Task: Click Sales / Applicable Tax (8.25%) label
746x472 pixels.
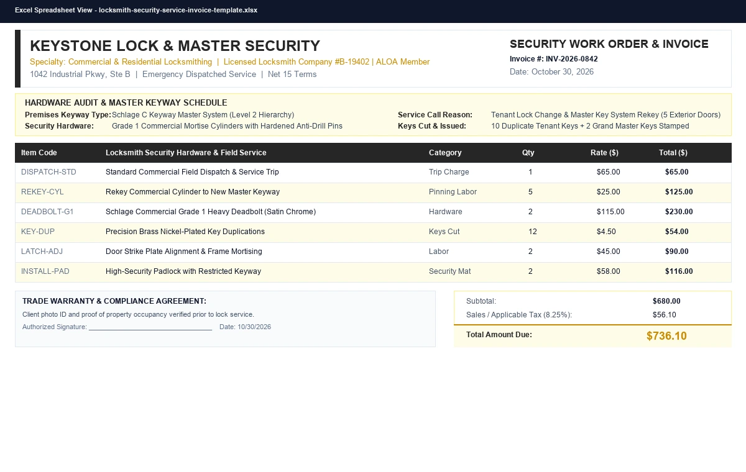Action: click(519, 315)
